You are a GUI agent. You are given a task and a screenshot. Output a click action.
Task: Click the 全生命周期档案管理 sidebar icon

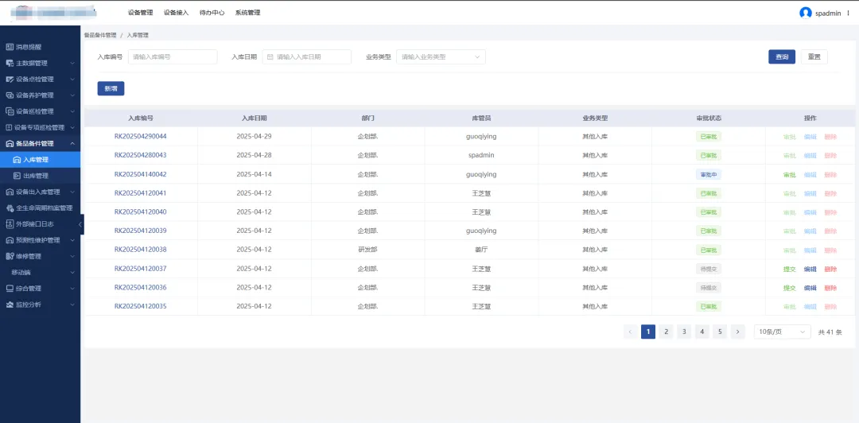click(x=10, y=208)
